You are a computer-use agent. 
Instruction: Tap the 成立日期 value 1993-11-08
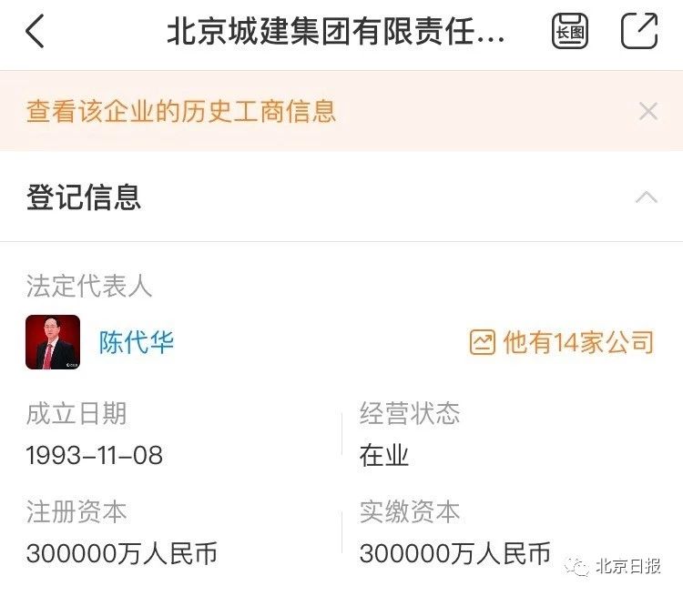[94, 455]
